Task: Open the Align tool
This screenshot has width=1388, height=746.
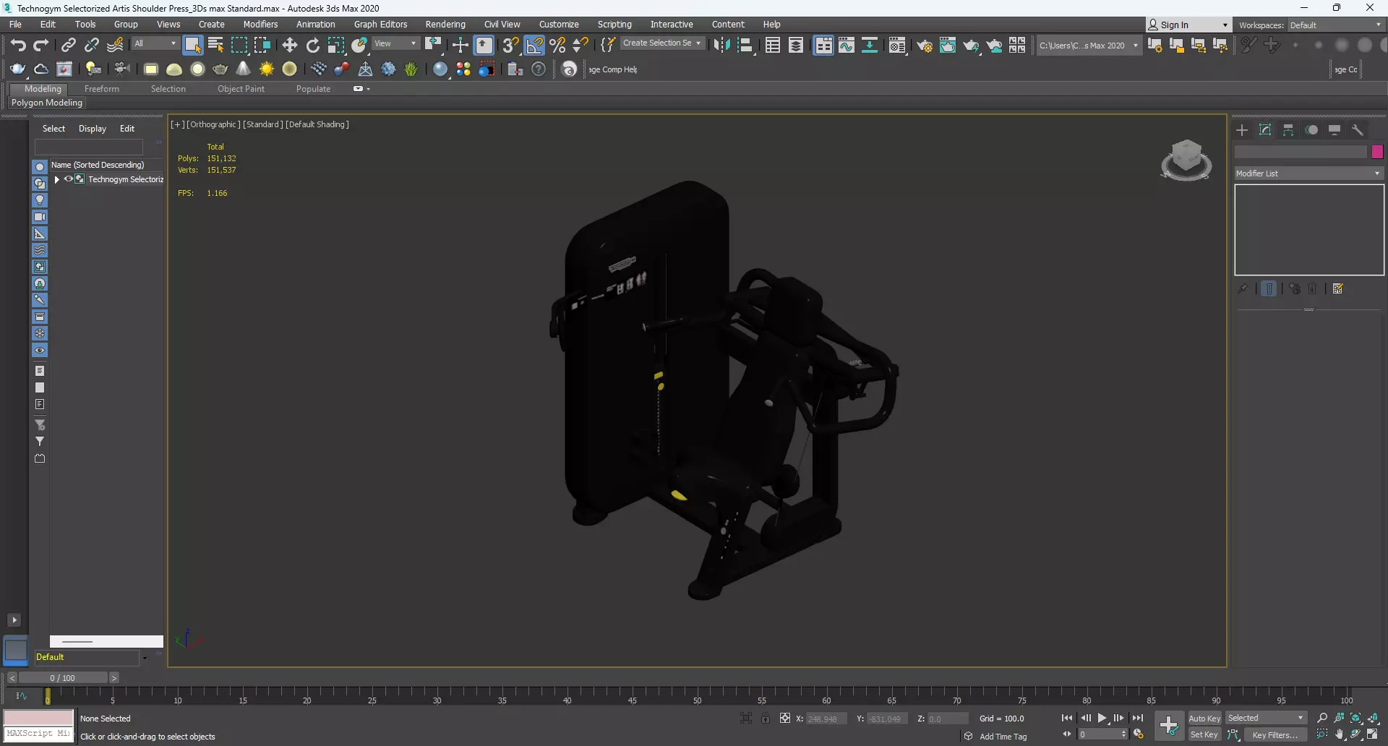Action: pos(745,45)
